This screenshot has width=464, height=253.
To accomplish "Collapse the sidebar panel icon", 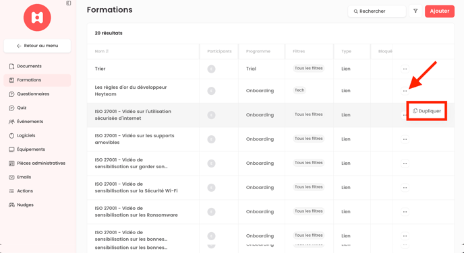I will pyautogui.click(x=69, y=3).
